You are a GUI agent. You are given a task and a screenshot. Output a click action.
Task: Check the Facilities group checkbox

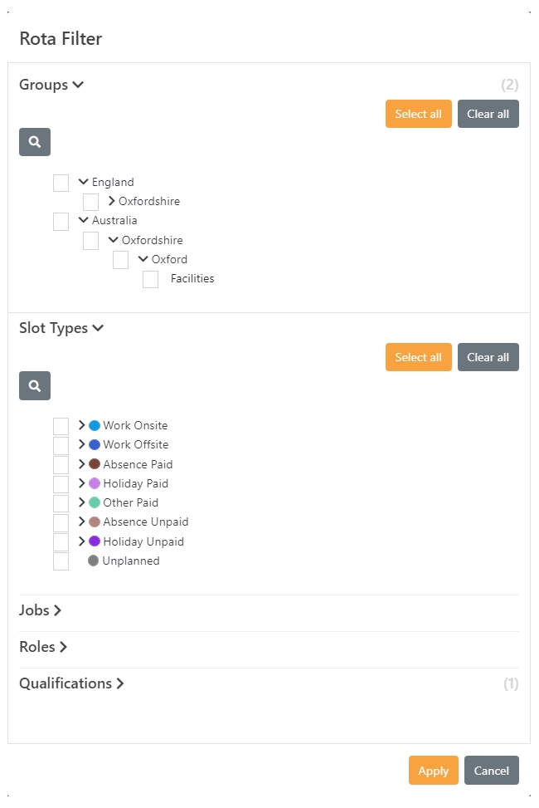tap(150, 279)
